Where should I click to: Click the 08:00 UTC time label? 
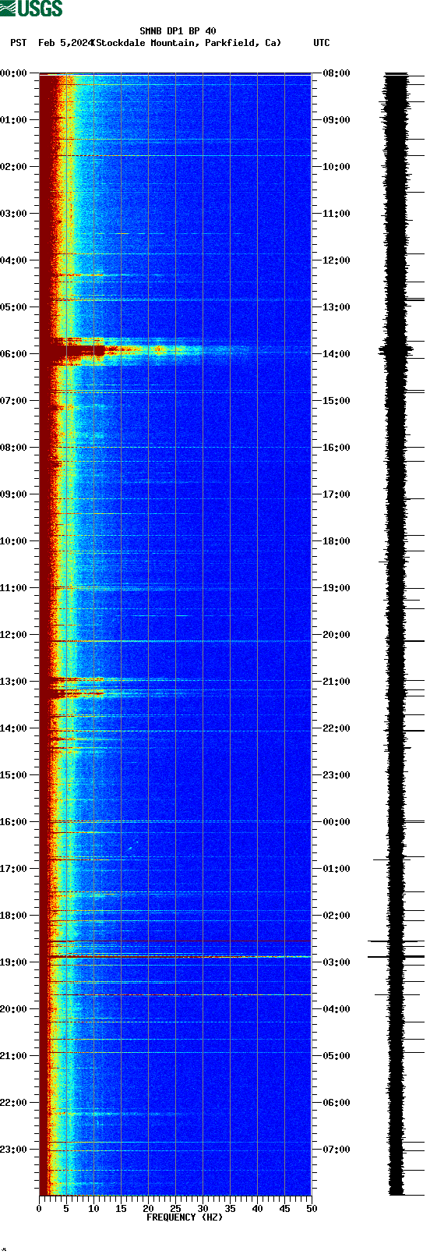pyautogui.click(x=336, y=73)
